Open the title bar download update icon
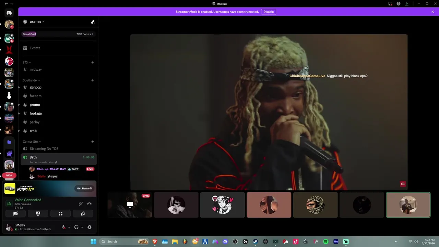This screenshot has width=439, height=247. tap(407, 4)
